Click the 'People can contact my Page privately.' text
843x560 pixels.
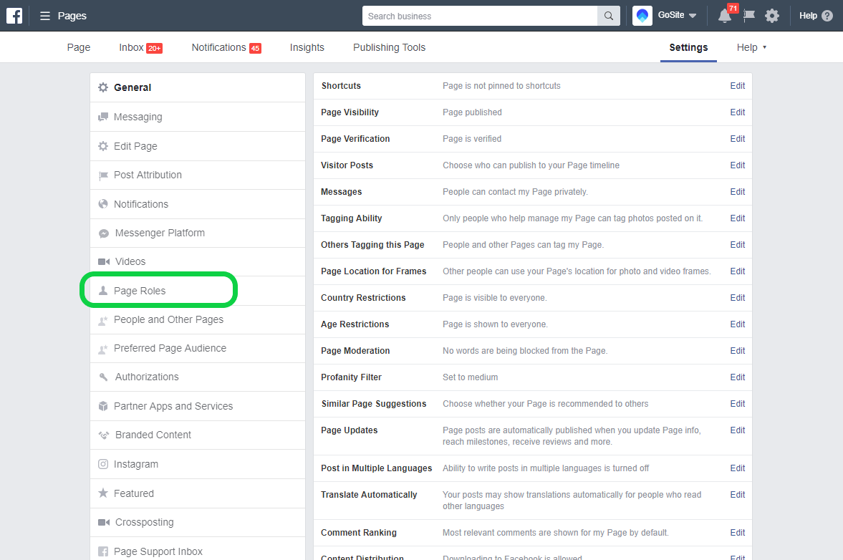pos(515,192)
